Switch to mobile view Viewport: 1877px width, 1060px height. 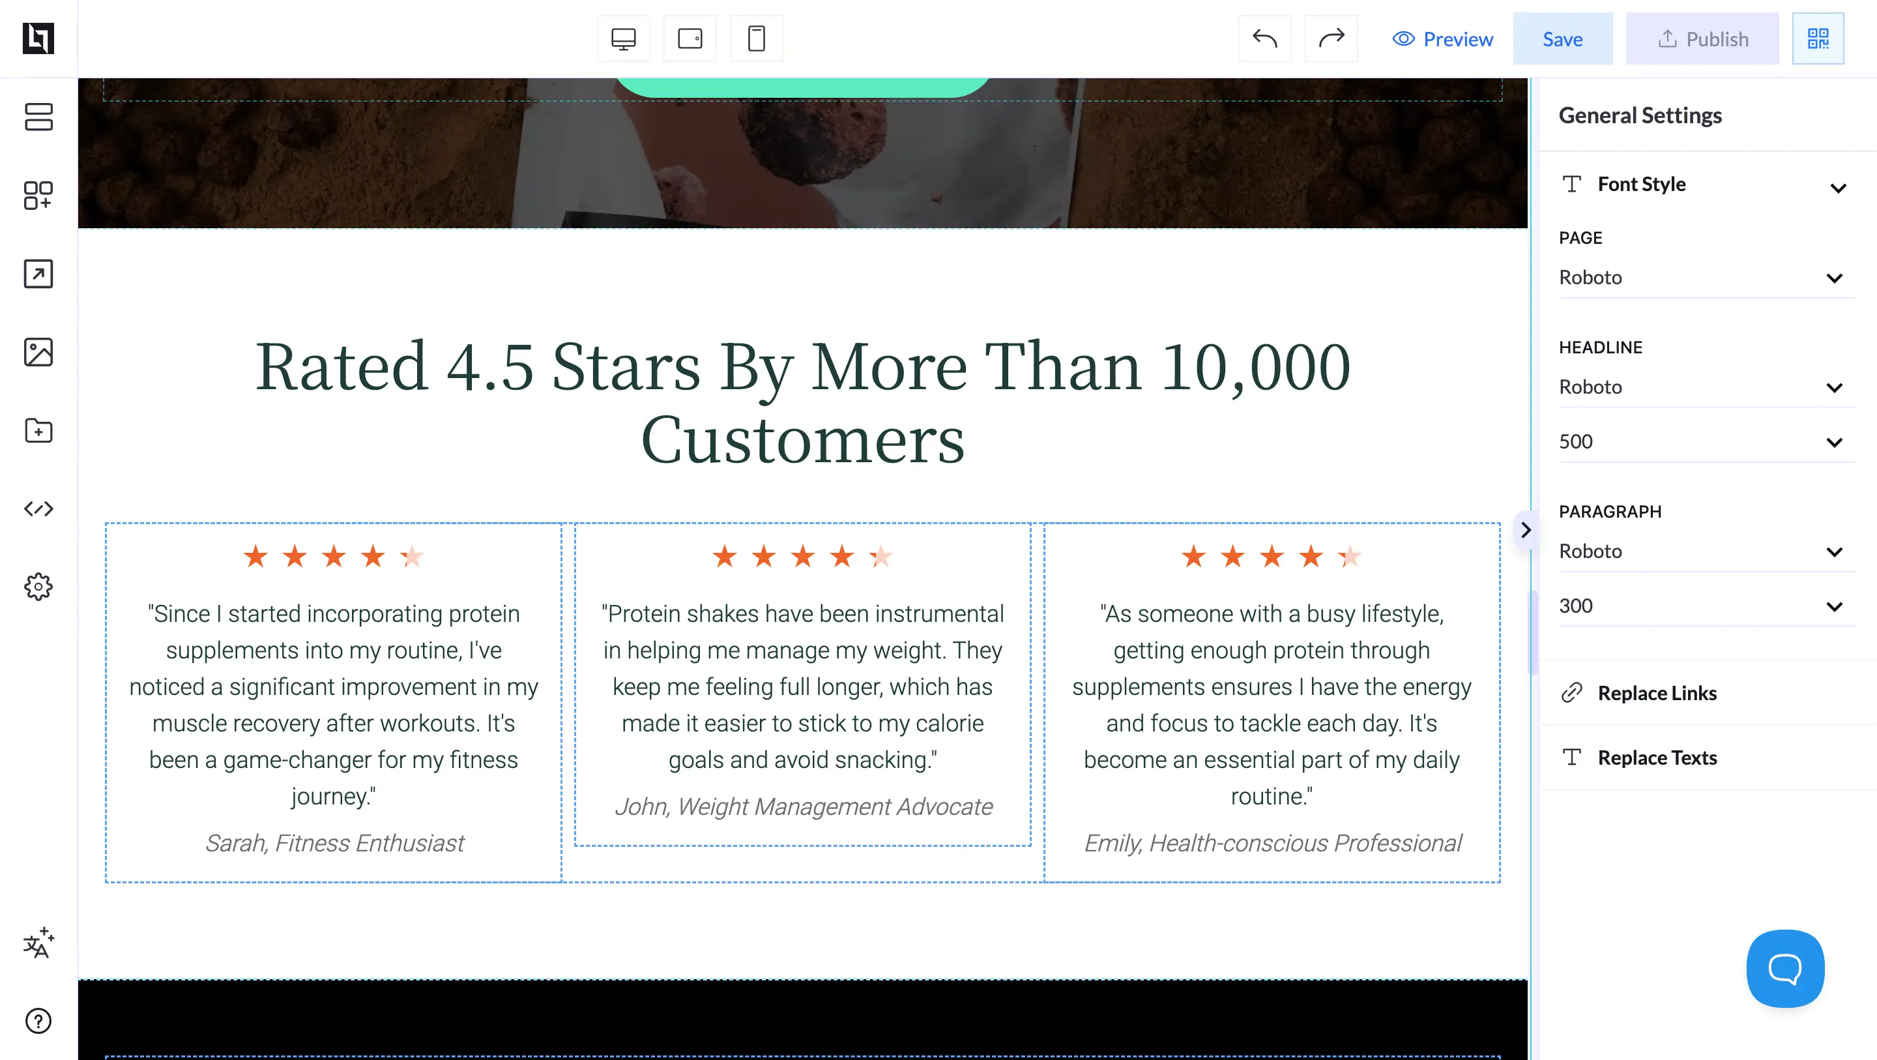point(756,38)
